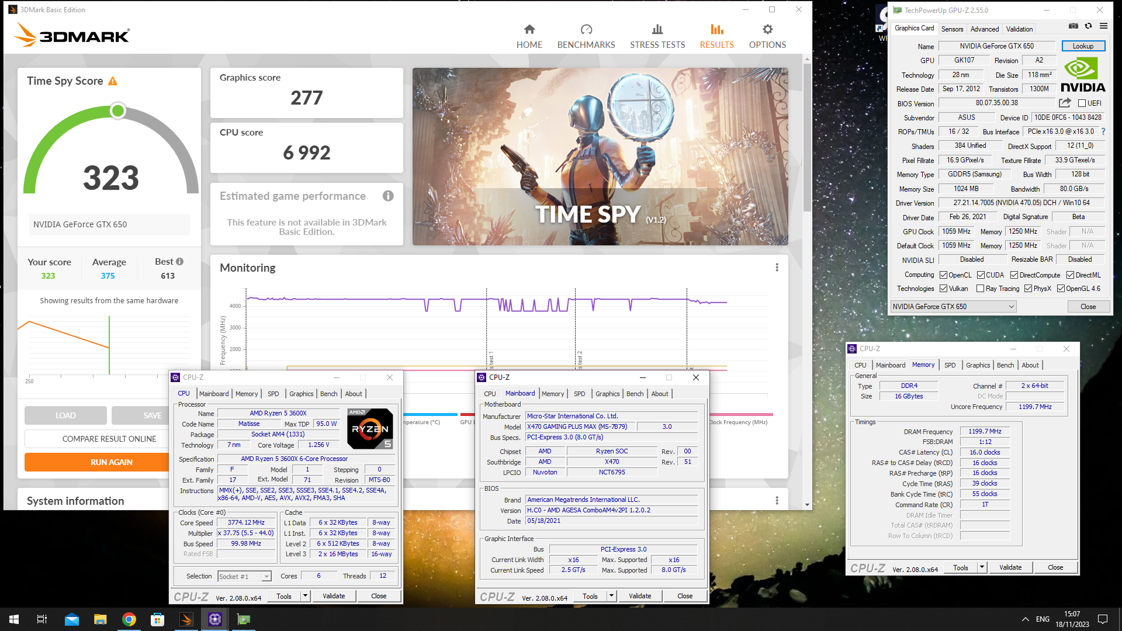This screenshot has width=1122, height=631.
Task: Take GPU-Z screenshot with camera icon
Action: (x=1073, y=26)
